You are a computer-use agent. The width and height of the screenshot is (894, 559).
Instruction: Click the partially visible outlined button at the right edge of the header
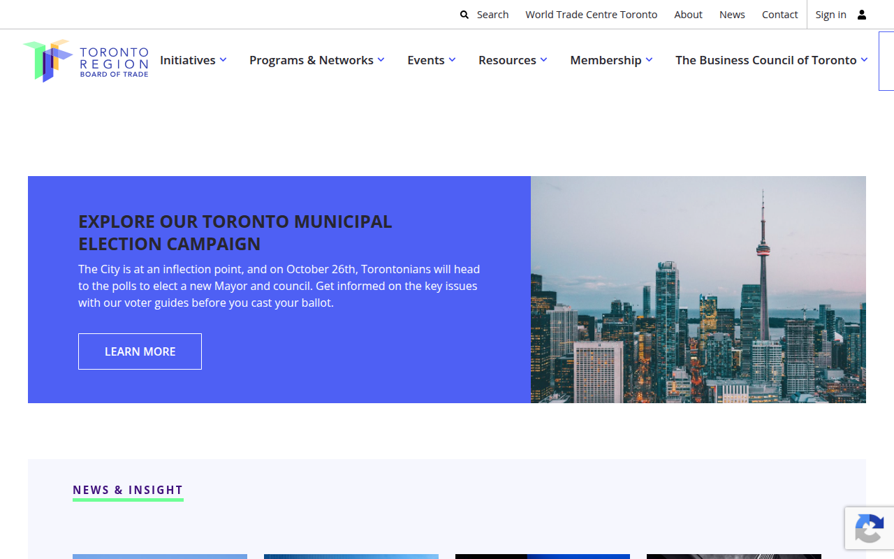(x=886, y=60)
